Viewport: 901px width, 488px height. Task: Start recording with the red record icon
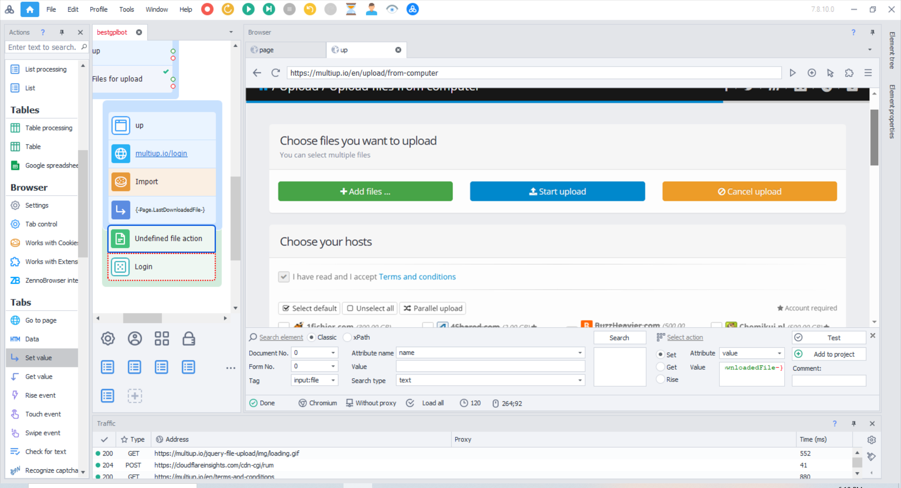point(207,9)
